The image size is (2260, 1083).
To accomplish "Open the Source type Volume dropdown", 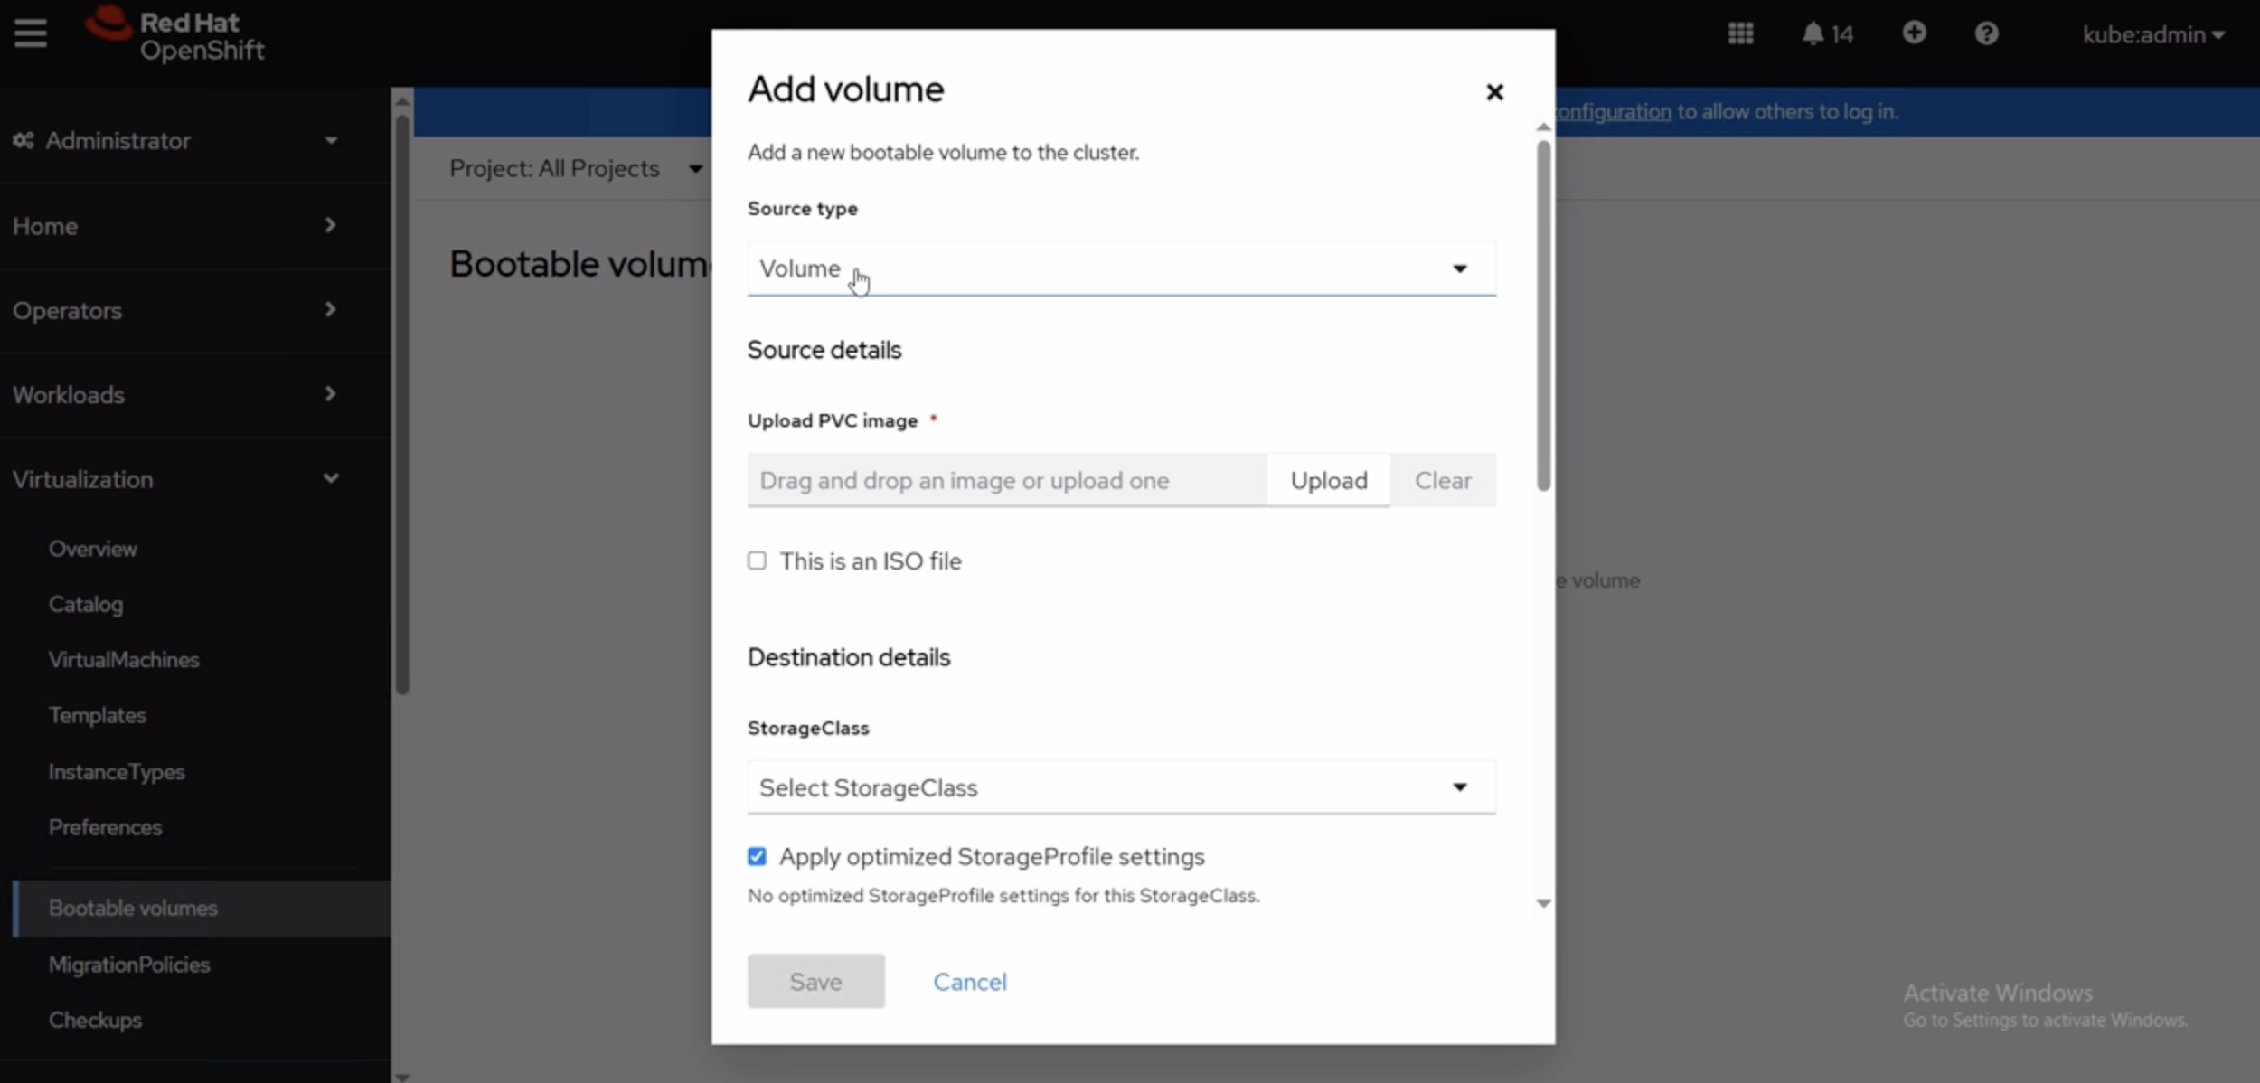I will (1121, 268).
